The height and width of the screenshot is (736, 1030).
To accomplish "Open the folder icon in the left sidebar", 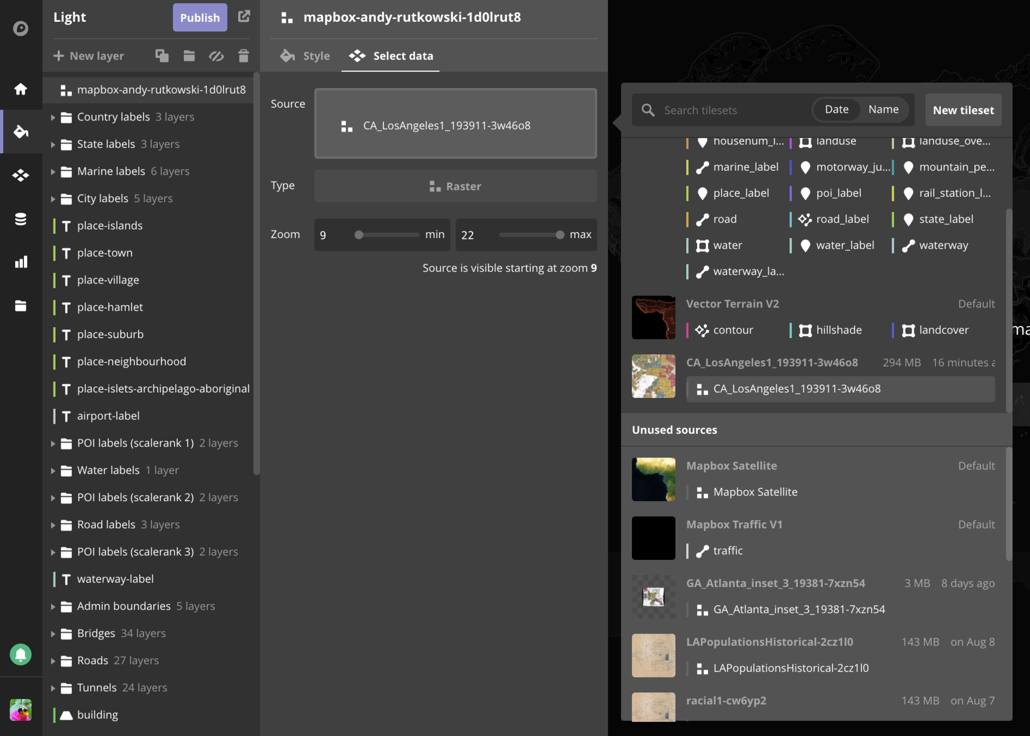I will pos(21,306).
